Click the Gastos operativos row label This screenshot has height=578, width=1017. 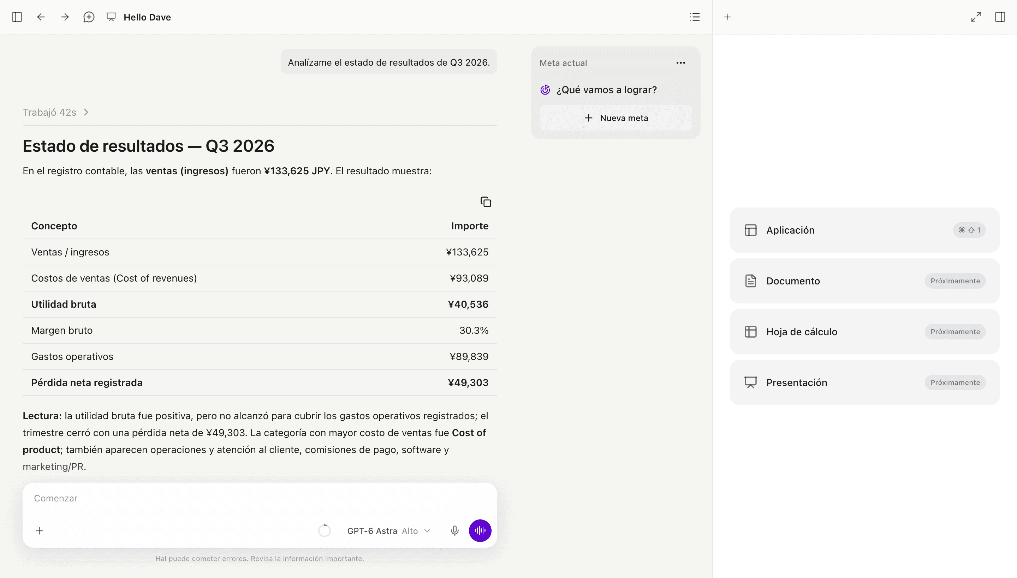(x=72, y=357)
